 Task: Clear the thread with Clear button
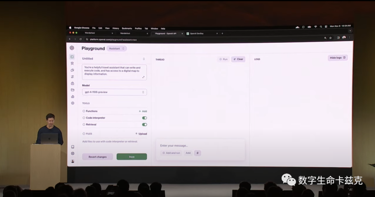tap(238, 59)
